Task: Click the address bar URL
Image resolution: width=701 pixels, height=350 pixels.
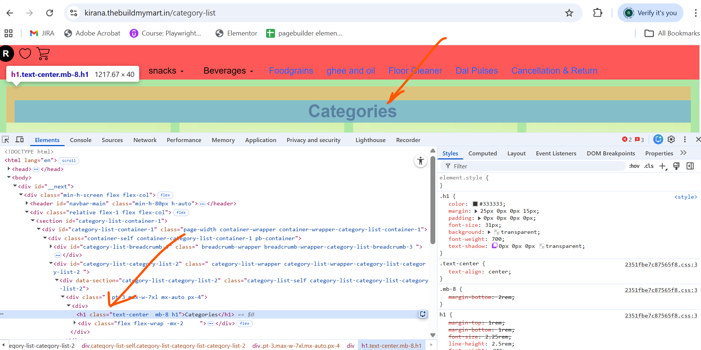Action: point(150,13)
